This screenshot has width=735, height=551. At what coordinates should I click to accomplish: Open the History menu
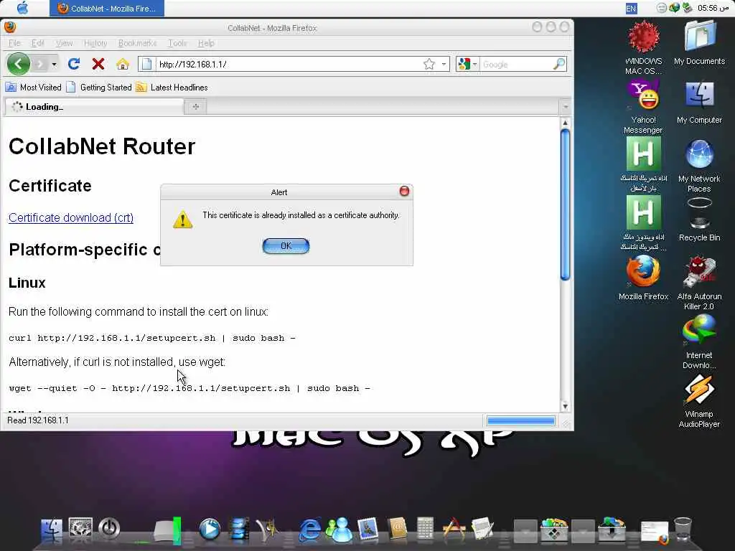[95, 43]
